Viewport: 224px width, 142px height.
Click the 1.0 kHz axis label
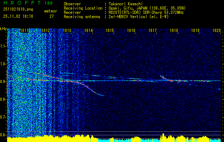click(x=3, y=64)
